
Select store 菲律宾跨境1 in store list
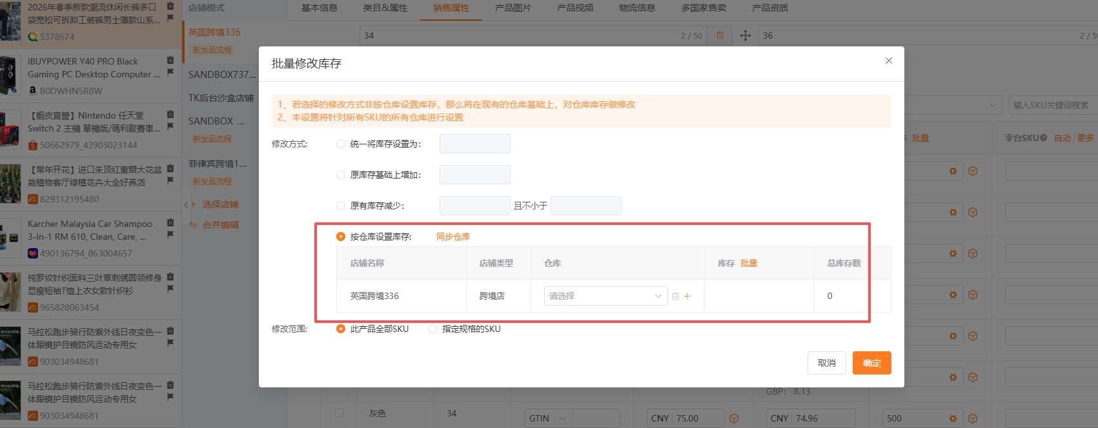(x=217, y=164)
